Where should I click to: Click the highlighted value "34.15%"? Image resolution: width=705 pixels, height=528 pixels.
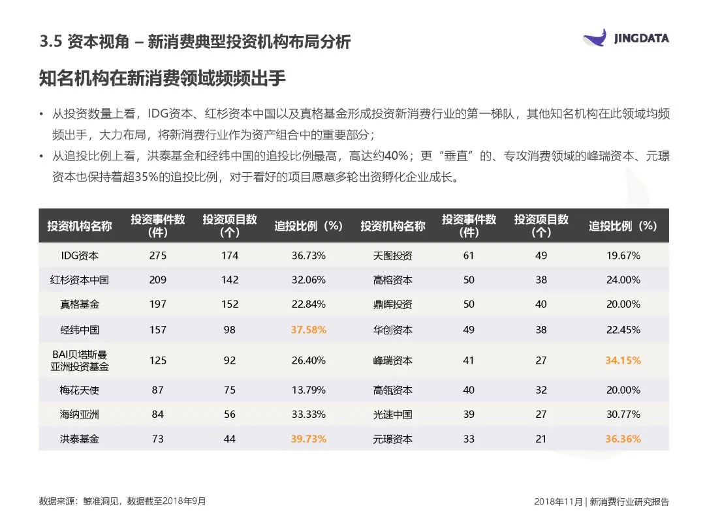(623, 360)
